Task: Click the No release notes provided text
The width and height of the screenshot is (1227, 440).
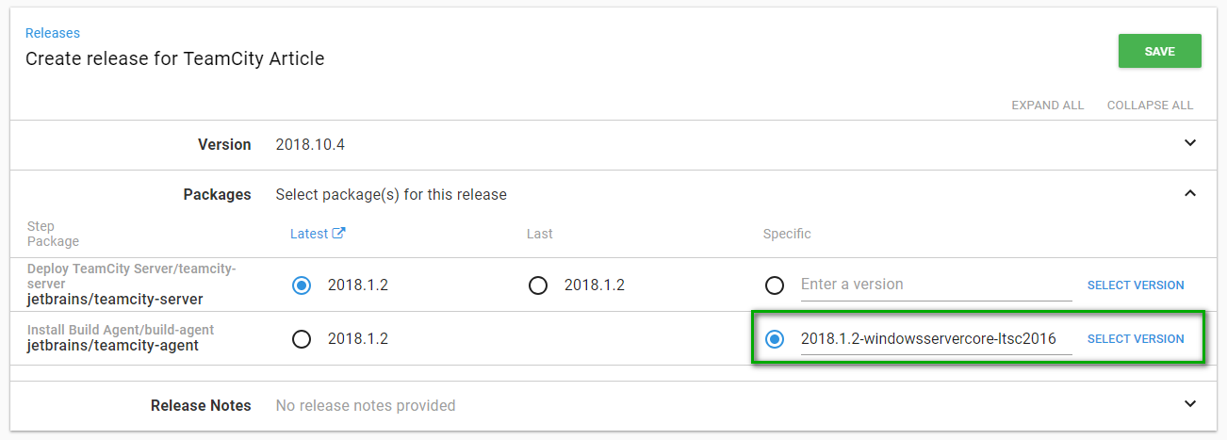Action: point(366,406)
